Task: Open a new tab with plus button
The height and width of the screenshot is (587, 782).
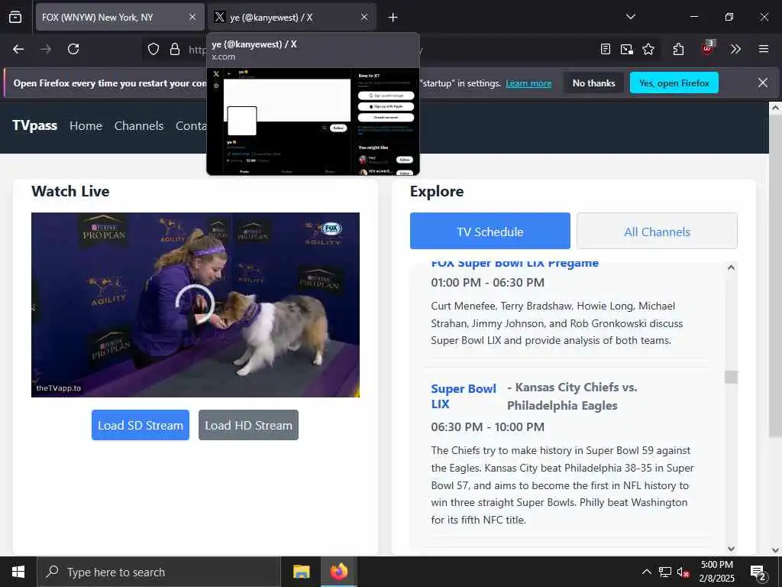Action: tap(393, 18)
